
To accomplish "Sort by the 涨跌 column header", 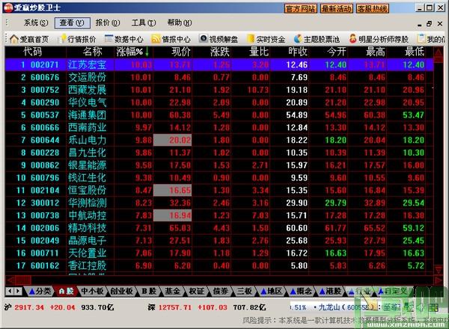I will point(219,52).
